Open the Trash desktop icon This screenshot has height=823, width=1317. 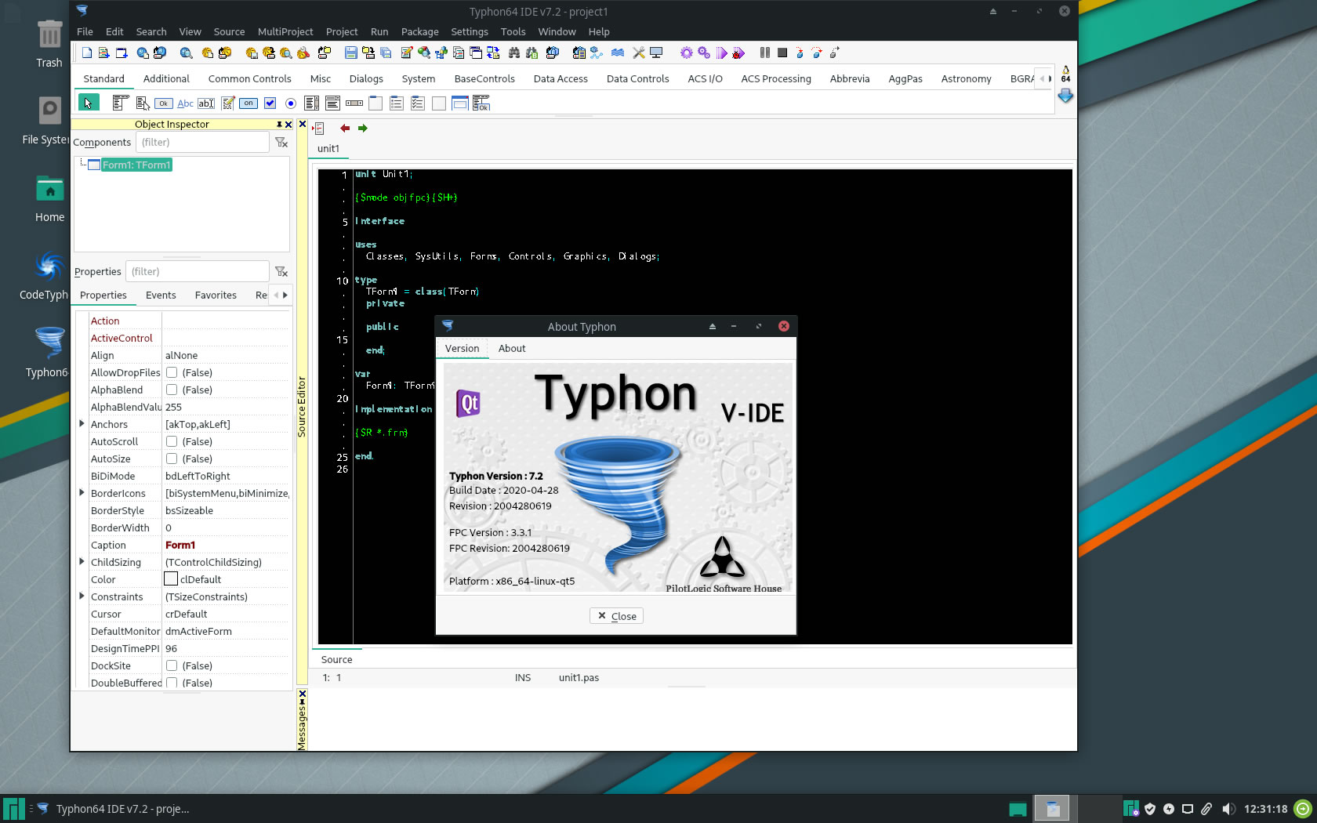(x=49, y=43)
